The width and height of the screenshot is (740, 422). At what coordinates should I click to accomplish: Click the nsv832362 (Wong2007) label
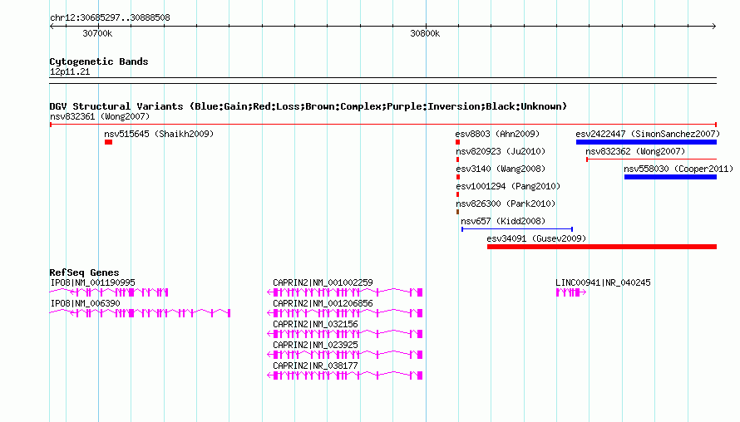[x=635, y=151]
